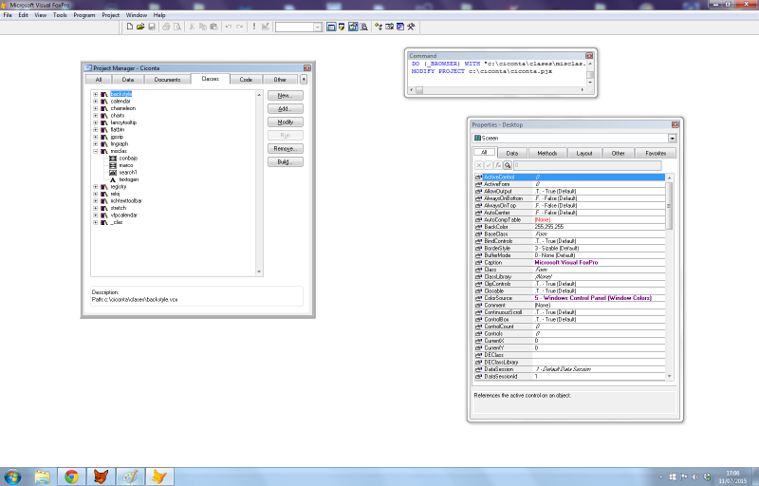Click the Print toolbar icon
The width and height of the screenshot is (759, 486).
click(166, 28)
